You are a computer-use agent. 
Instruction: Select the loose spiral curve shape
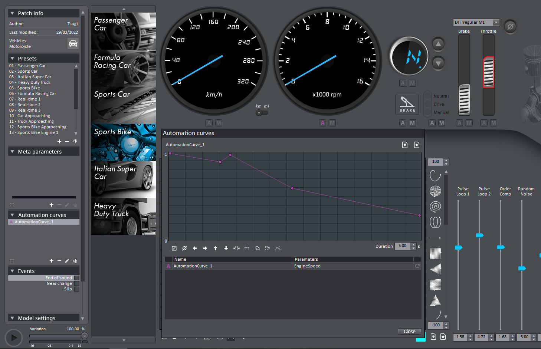tap(435, 207)
